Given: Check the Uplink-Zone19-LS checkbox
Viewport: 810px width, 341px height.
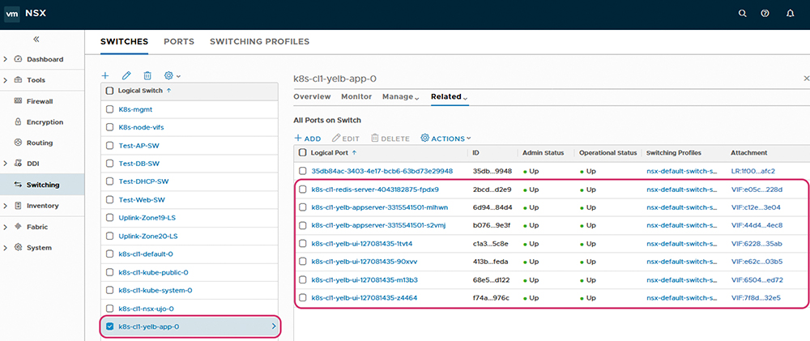Looking at the screenshot, I should 109,218.
